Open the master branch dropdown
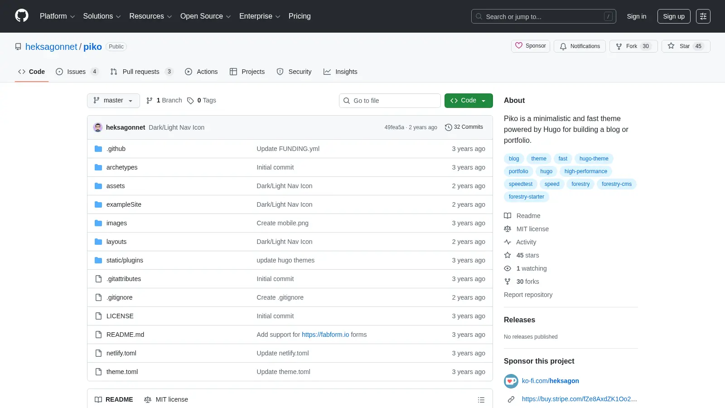Image resolution: width=725 pixels, height=408 pixels. [113, 101]
